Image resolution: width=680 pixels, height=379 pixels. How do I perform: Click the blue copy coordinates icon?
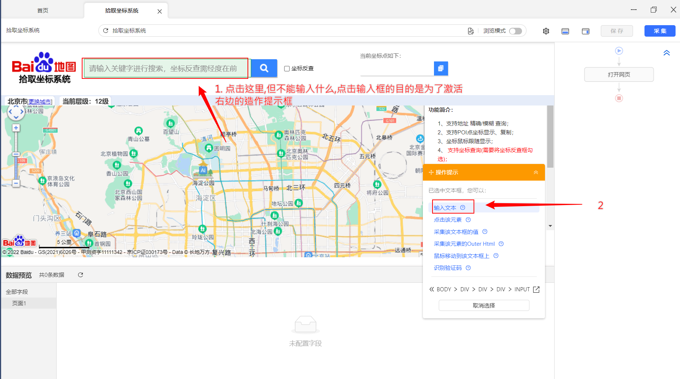(441, 68)
